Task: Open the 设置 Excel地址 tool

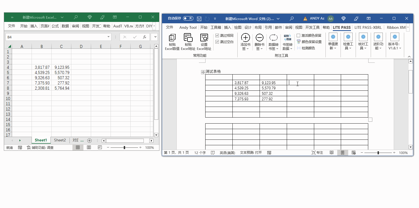Action: (204, 38)
